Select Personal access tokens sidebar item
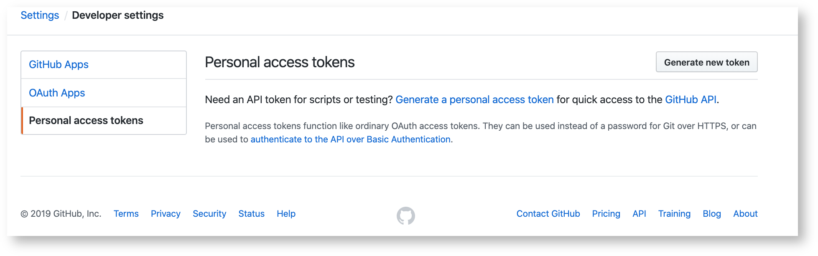 click(x=86, y=121)
